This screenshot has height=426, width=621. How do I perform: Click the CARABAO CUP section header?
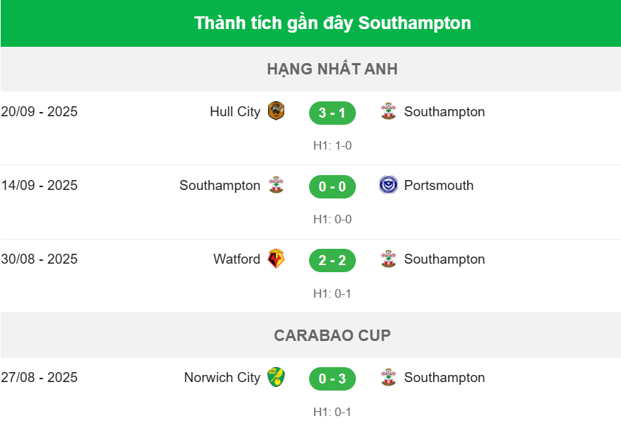pos(332,335)
